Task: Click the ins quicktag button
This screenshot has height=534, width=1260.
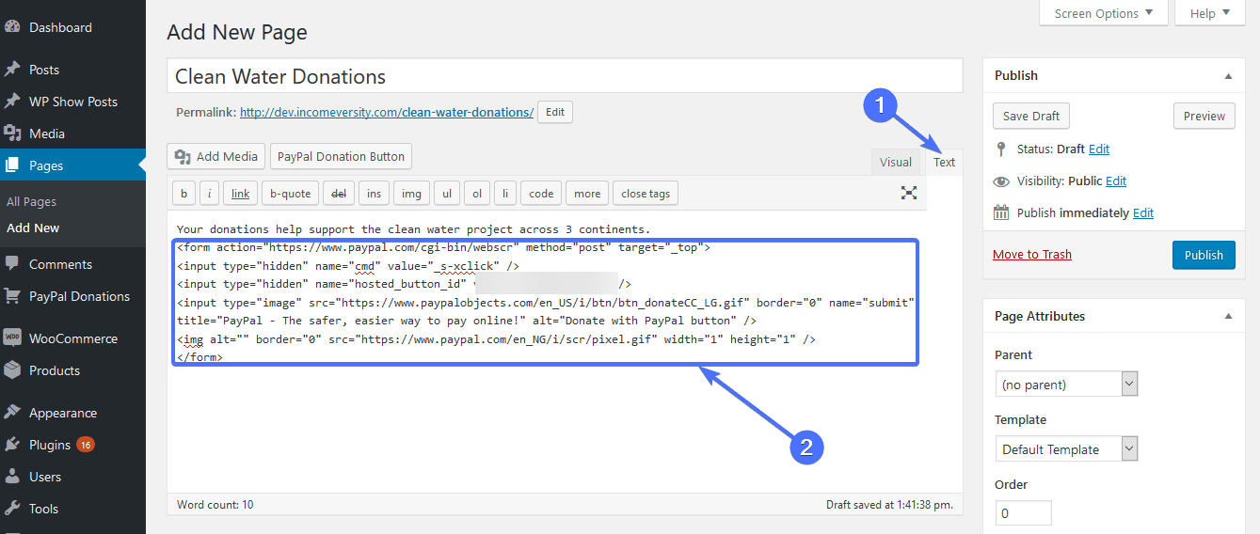Action: (374, 194)
